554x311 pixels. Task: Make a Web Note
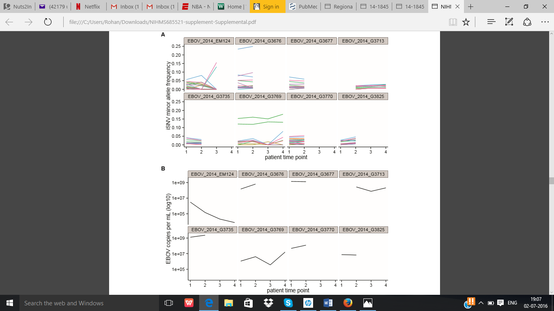509,22
